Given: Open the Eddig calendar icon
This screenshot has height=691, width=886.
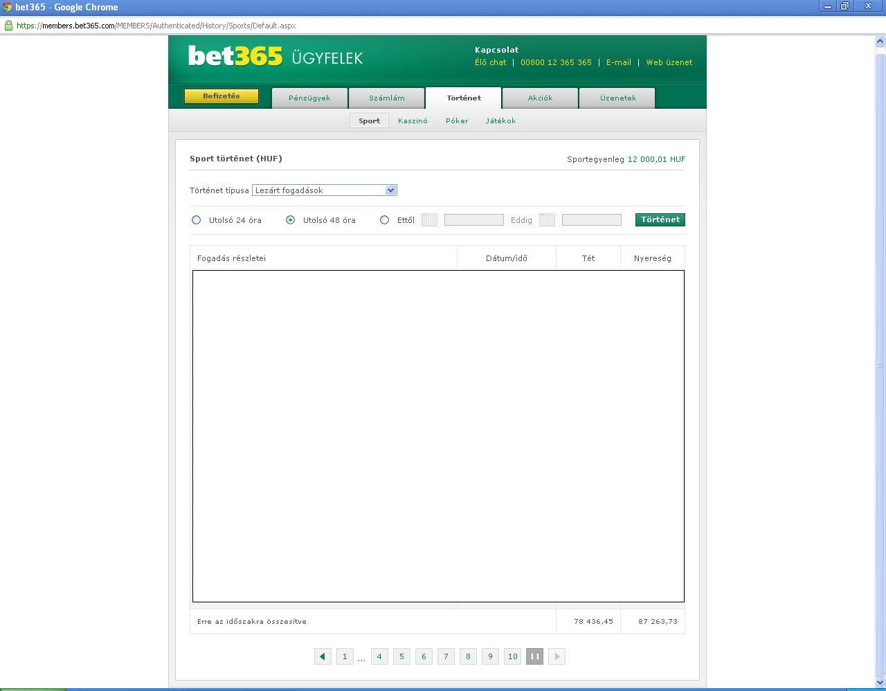Looking at the screenshot, I should pos(547,219).
